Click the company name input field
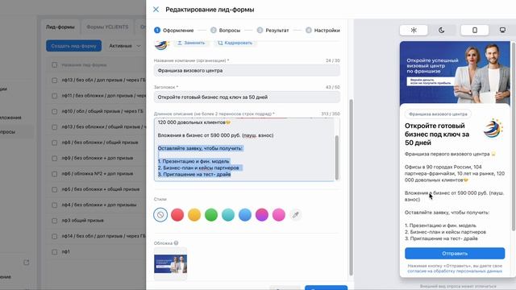The height and width of the screenshot is (290, 516). pyautogui.click(x=247, y=70)
